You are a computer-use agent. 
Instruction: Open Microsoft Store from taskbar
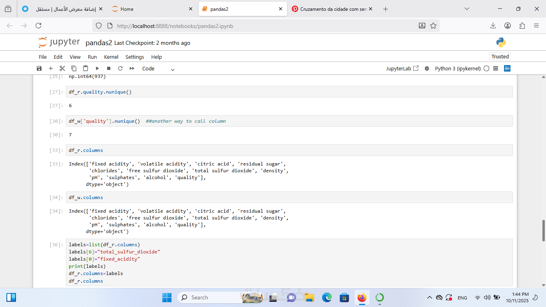[345, 297]
